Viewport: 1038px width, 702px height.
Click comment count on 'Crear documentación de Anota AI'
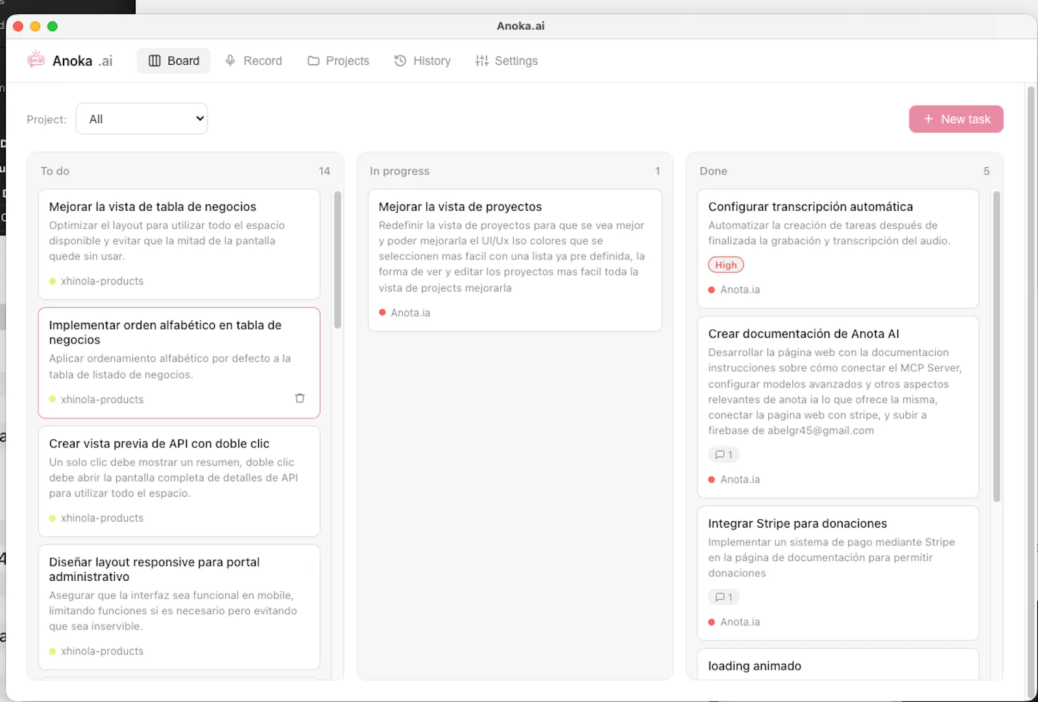tap(723, 454)
